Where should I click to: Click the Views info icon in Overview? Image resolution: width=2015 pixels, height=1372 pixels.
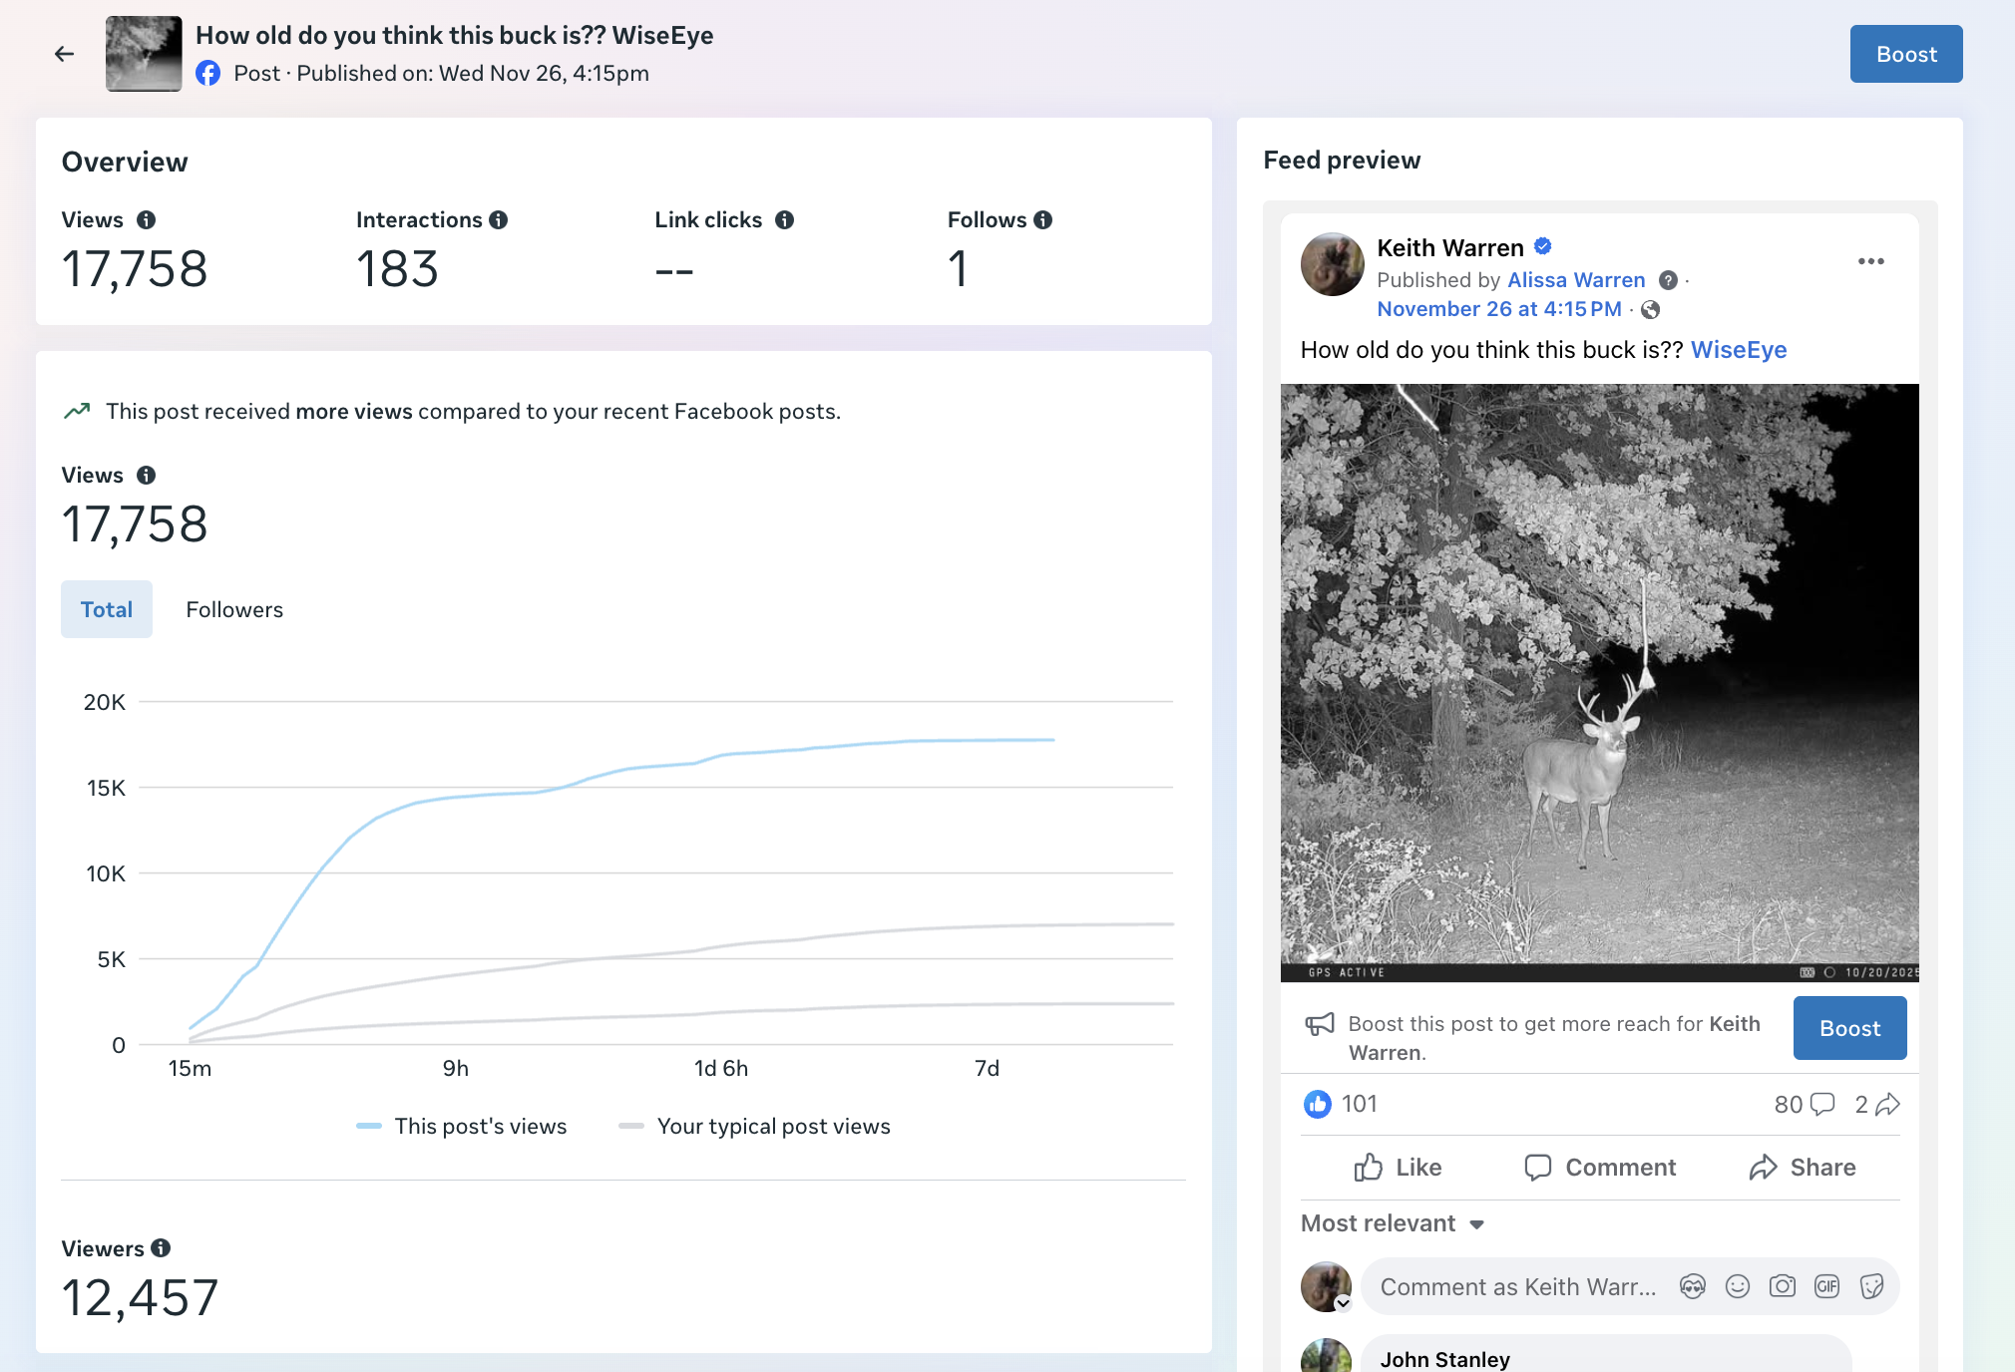[x=146, y=220]
